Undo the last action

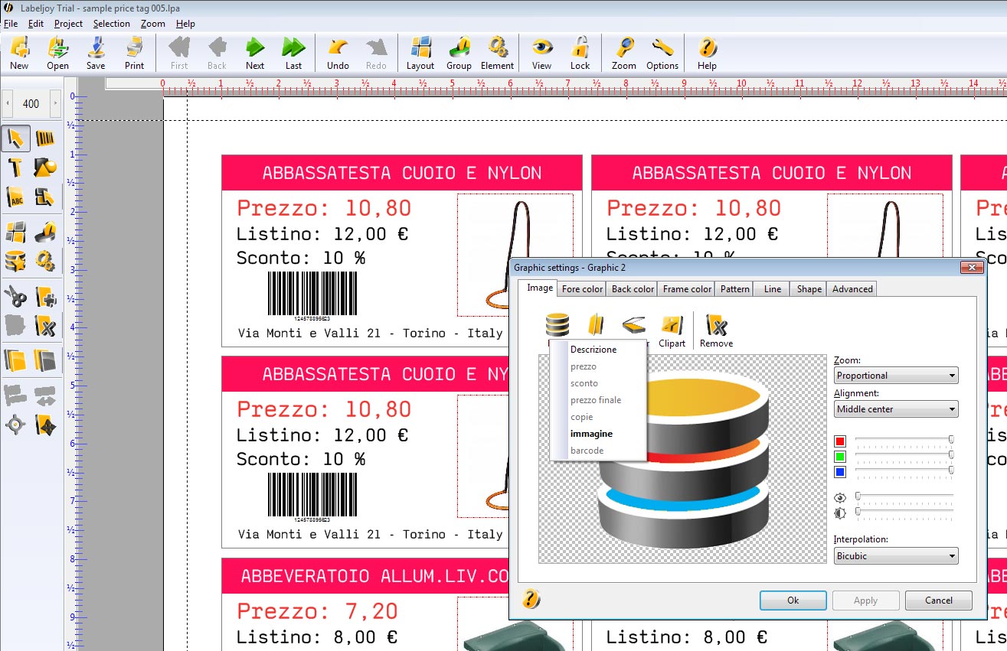tap(338, 53)
